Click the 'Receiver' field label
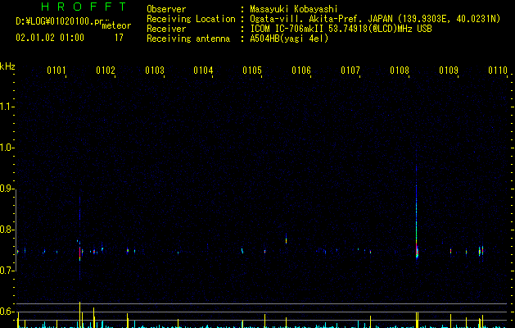Screen dimensions: 515x328 click(166, 29)
